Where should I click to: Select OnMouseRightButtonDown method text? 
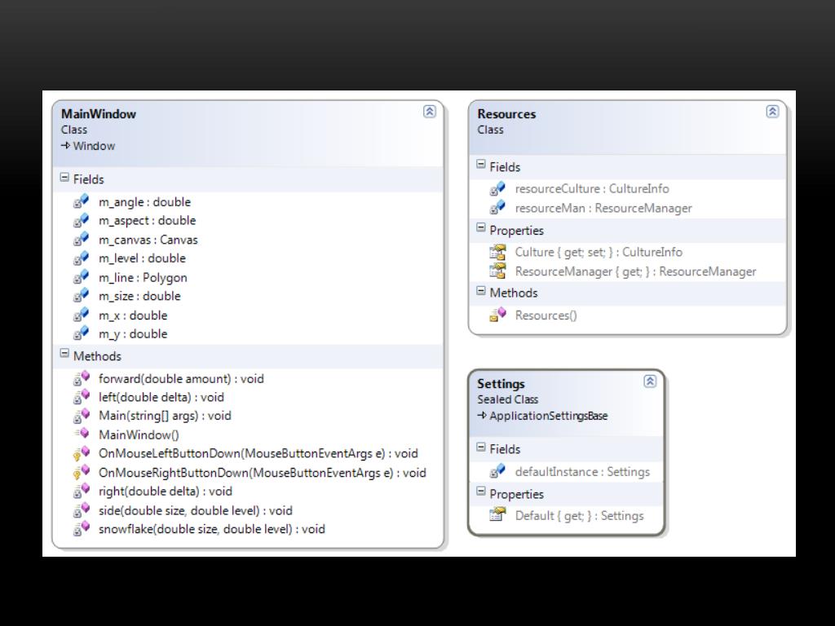[262, 473]
